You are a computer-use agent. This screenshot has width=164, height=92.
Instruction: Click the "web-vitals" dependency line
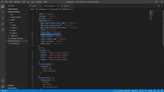click(50, 44)
